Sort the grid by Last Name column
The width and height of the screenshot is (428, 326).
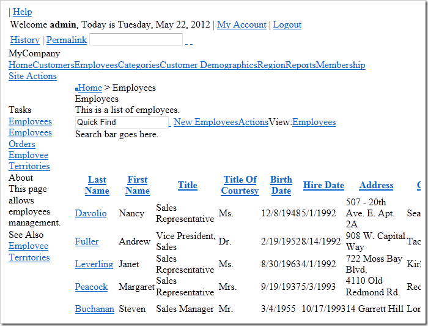pos(97,185)
